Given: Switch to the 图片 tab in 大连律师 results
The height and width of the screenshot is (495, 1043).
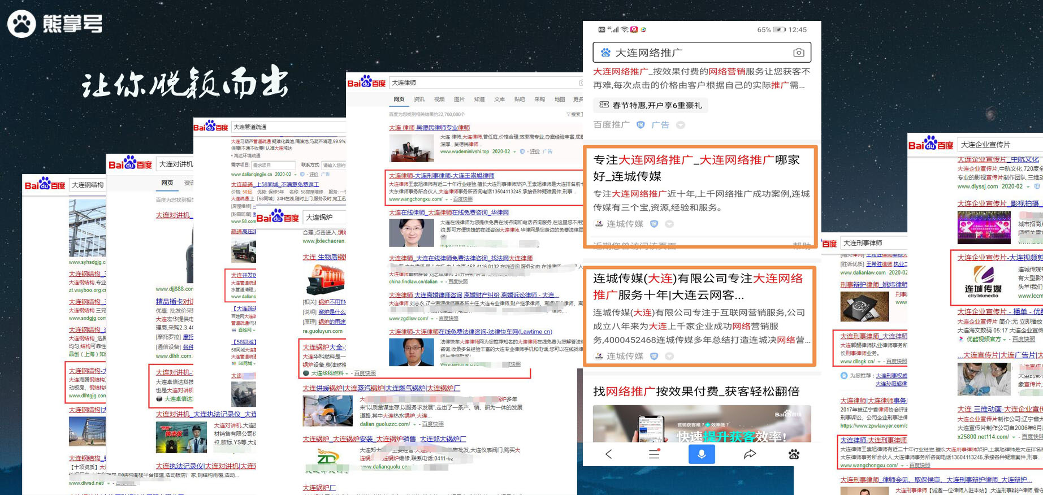Looking at the screenshot, I should tap(459, 99).
